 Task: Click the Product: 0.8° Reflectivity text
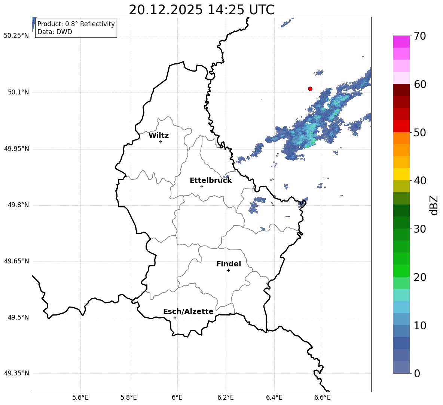[x=76, y=24]
